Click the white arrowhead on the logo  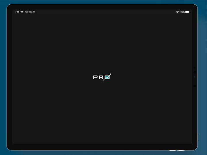(110, 75)
